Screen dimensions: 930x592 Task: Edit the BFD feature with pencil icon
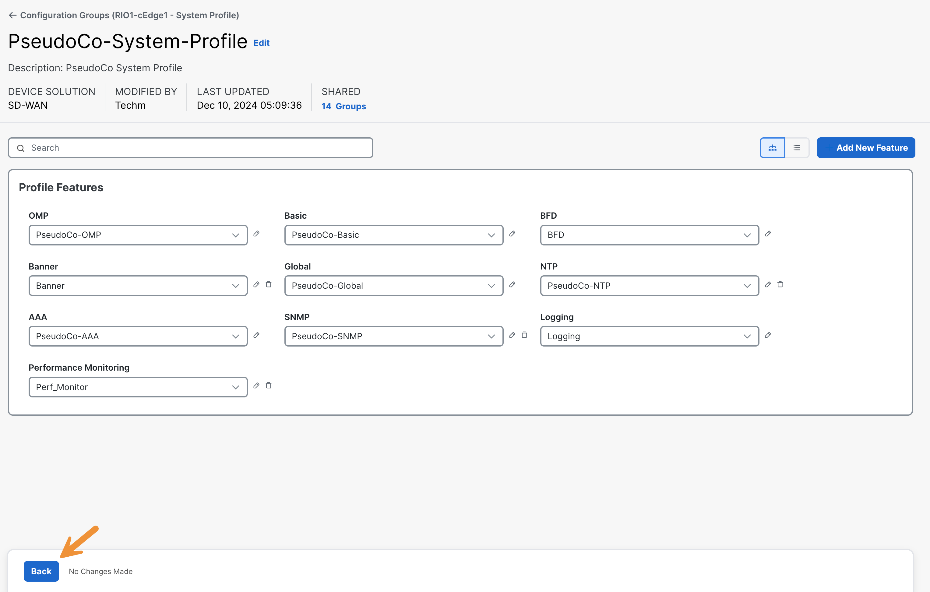768,234
